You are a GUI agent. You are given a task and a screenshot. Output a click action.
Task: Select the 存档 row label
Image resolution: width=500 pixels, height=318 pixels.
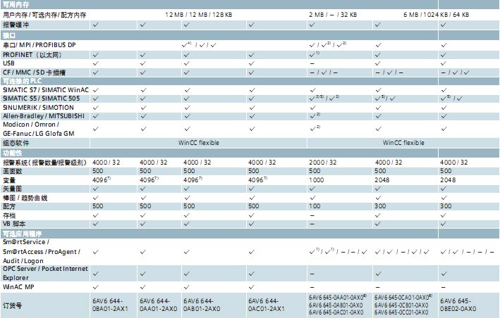tap(9, 215)
